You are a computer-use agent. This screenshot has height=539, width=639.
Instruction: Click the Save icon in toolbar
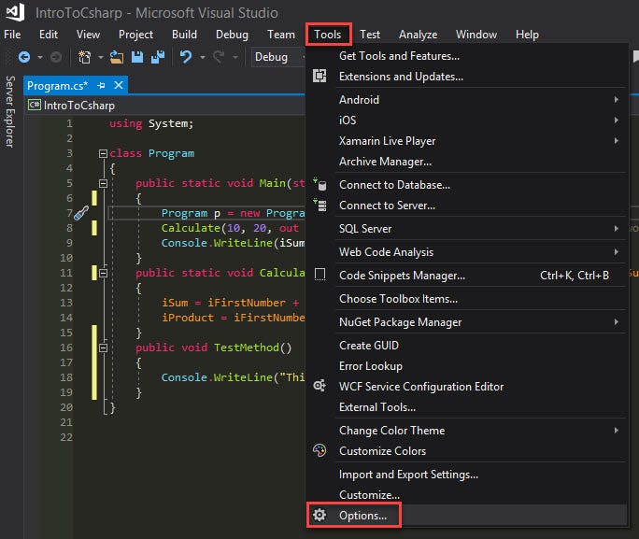pos(137,57)
